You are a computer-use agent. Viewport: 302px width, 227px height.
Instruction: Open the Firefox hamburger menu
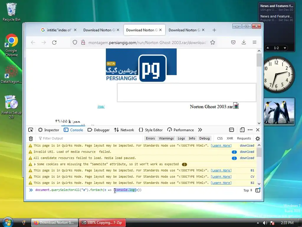point(255,42)
